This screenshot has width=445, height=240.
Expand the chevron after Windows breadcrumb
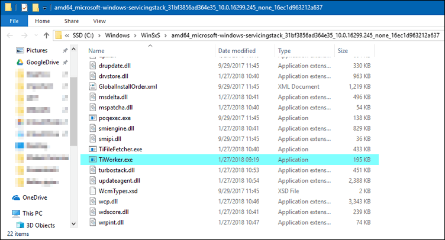(135, 35)
